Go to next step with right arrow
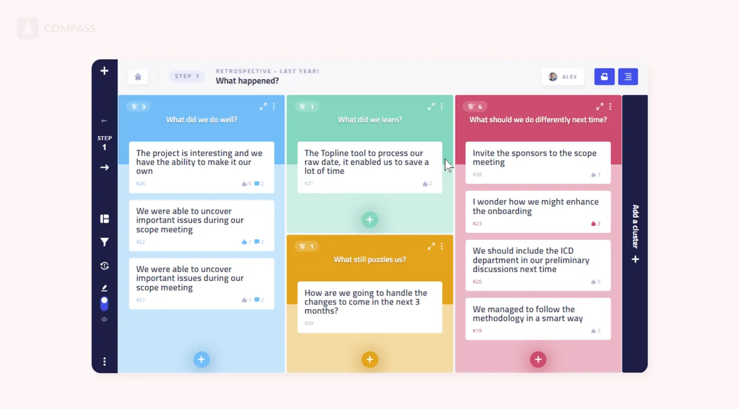This screenshot has height=409, width=739. click(104, 168)
